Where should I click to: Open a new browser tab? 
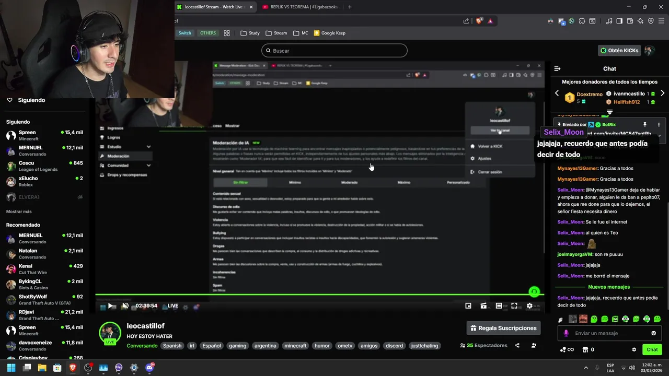(x=350, y=7)
